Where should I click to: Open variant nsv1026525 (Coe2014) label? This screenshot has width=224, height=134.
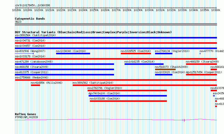click(x=136, y=51)
